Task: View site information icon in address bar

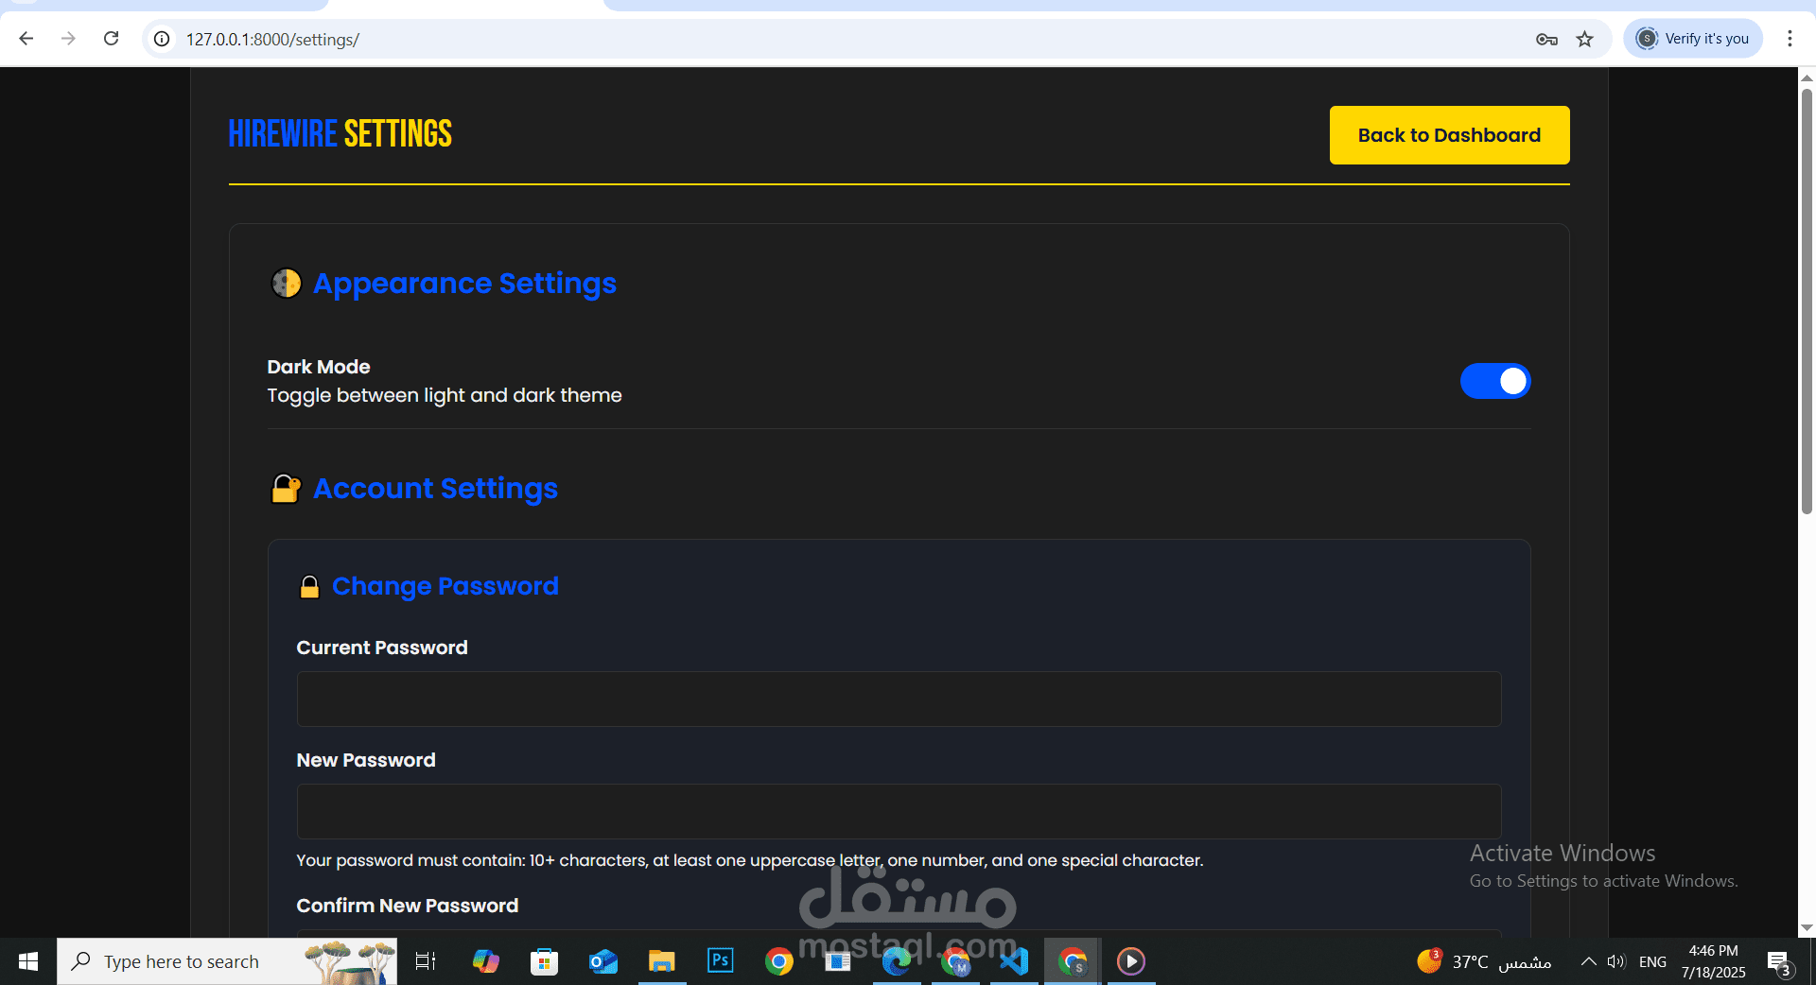Action: 163,39
